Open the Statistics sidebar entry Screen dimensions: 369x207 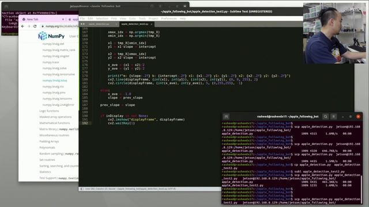click(x=45, y=172)
